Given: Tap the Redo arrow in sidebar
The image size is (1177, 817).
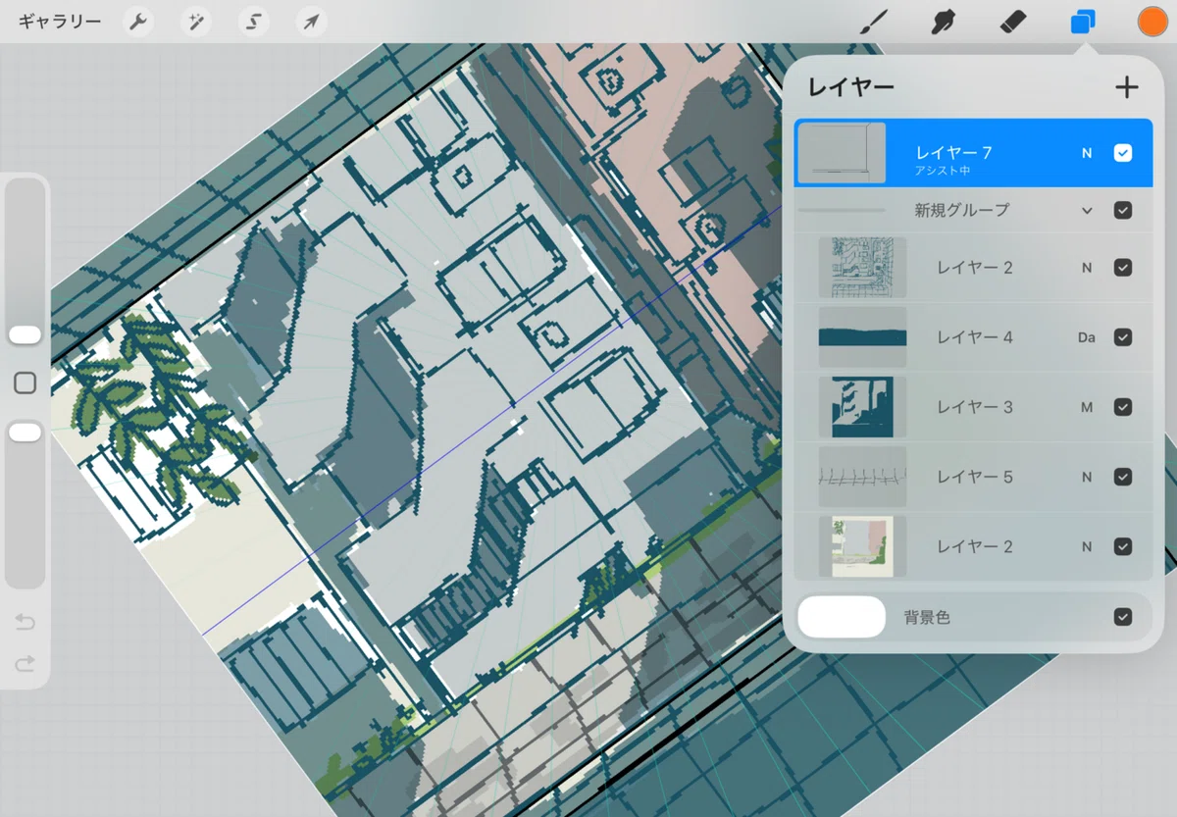Looking at the screenshot, I should (x=26, y=664).
